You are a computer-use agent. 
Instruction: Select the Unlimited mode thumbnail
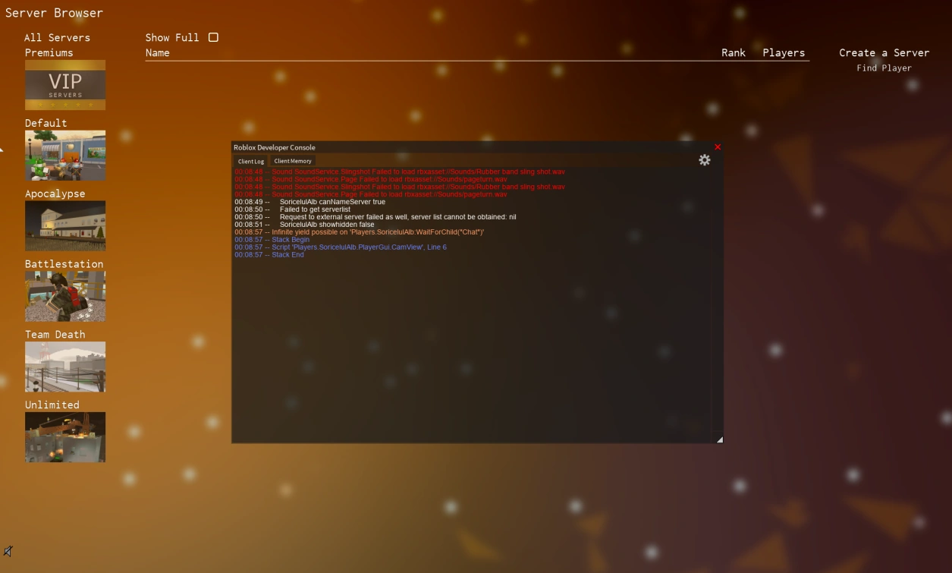click(x=65, y=437)
